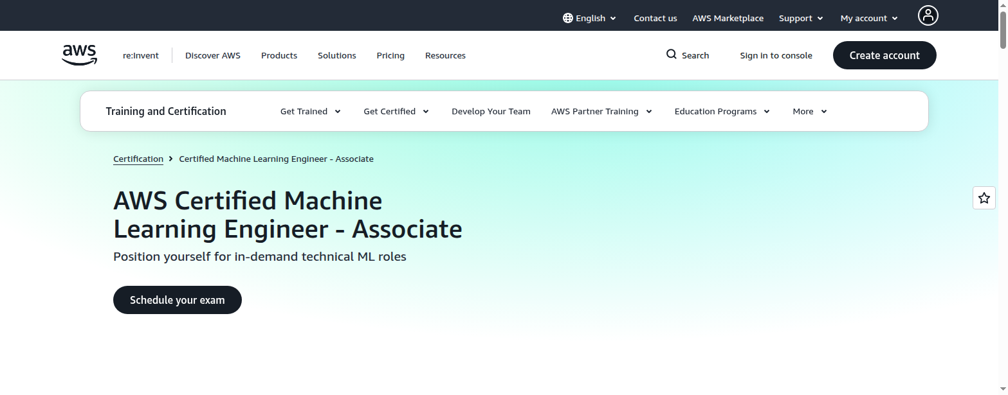Viewport: 1008px width, 395px height.
Task: Open the Solutions menu
Action: (337, 55)
